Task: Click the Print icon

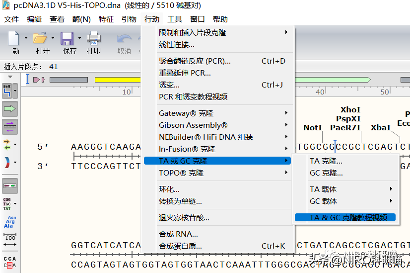Action: (x=93, y=39)
